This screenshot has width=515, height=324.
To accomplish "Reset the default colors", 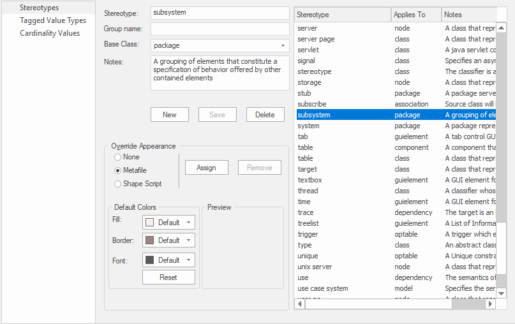I will (x=168, y=277).
